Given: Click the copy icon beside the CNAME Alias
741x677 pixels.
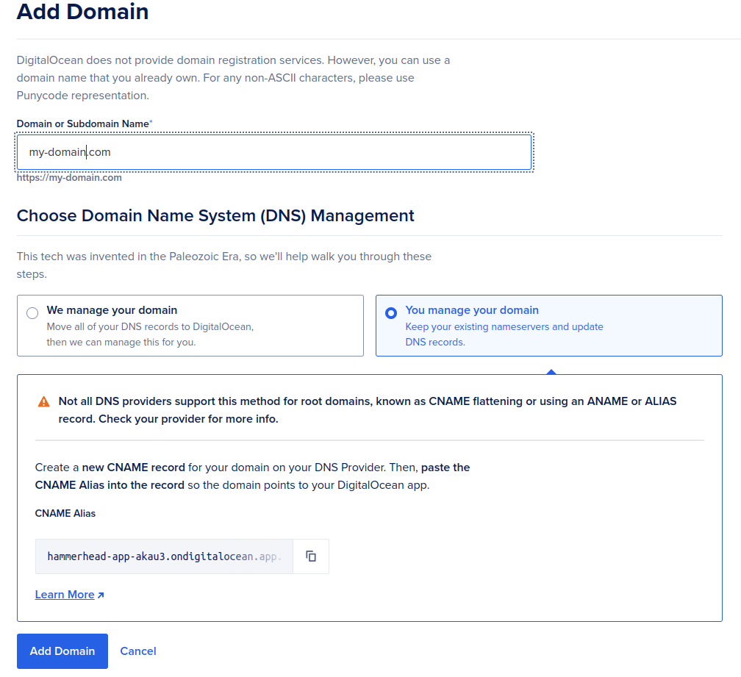Looking at the screenshot, I should [310, 556].
